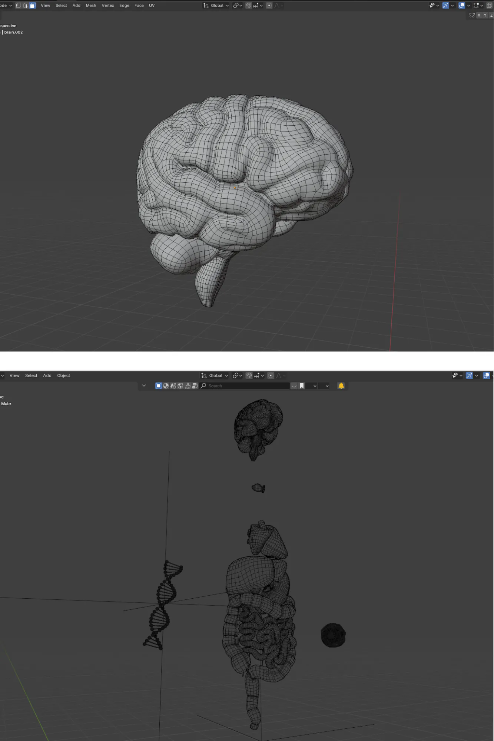
Task: Open Global orientation dropdown in top viewport
Action: click(x=216, y=6)
